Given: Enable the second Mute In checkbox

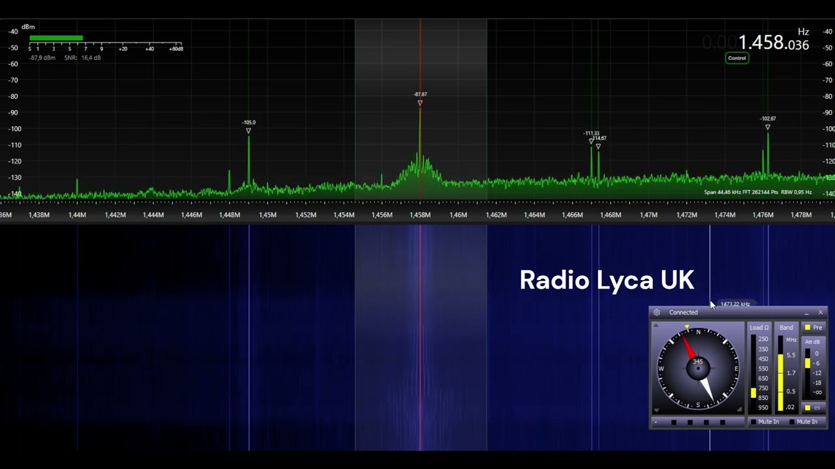Looking at the screenshot, I should point(792,421).
